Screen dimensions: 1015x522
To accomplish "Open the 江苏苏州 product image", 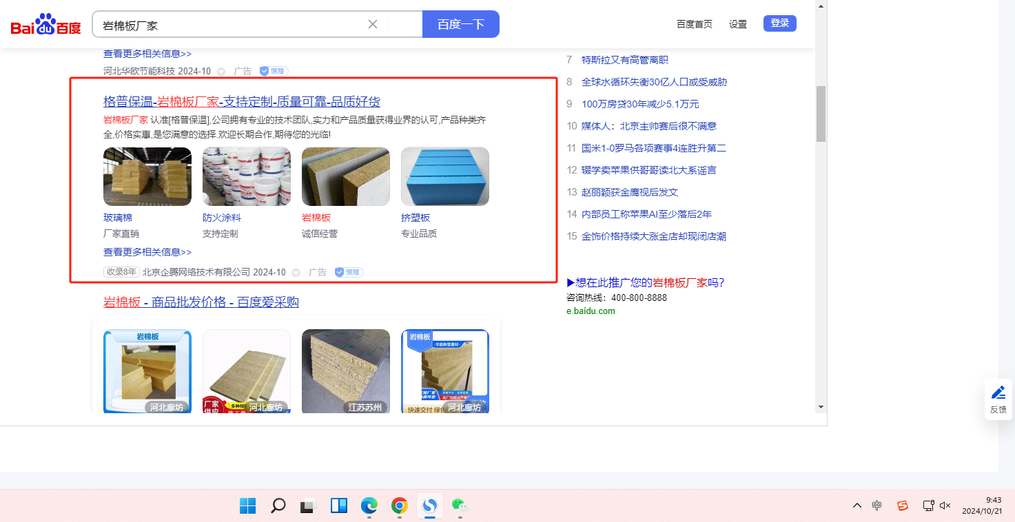I will [346, 372].
